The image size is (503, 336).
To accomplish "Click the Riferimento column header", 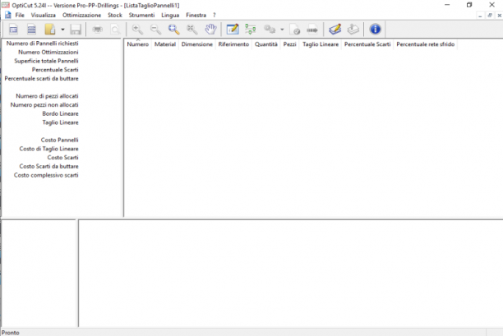I will [x=233, y=44].
